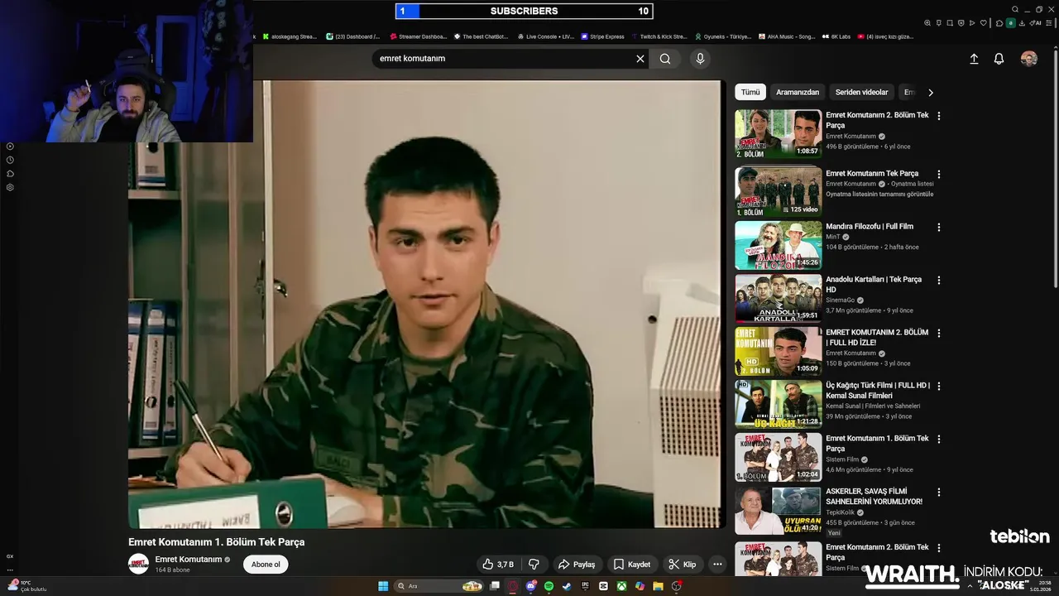
Task: Open menu for Emret Komutanım 1. Bölüm Sistem Film
Action: [938, 440]
